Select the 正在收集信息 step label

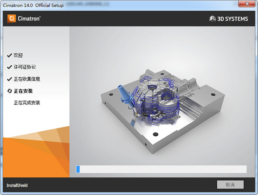pyautogui.click(x=27, y=79)
